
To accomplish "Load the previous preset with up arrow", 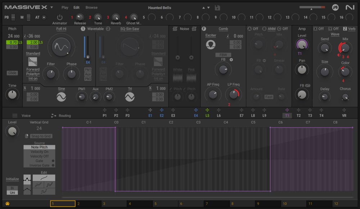I will click(203, 8).
